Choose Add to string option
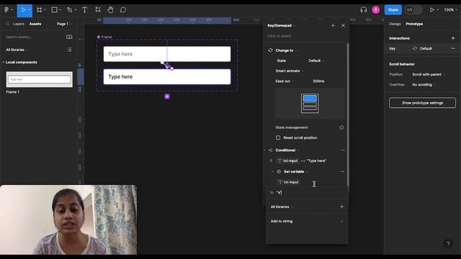The height and width of the screenshot is (259, 461). (307, 221)
